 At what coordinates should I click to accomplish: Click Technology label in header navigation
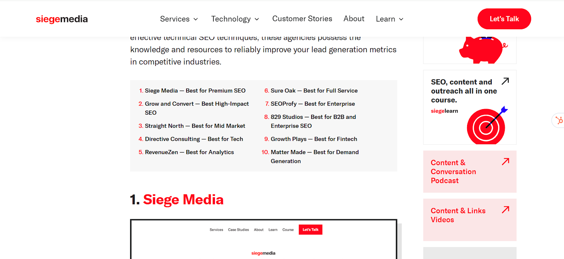pyautogui.click(x=231, y=19)
